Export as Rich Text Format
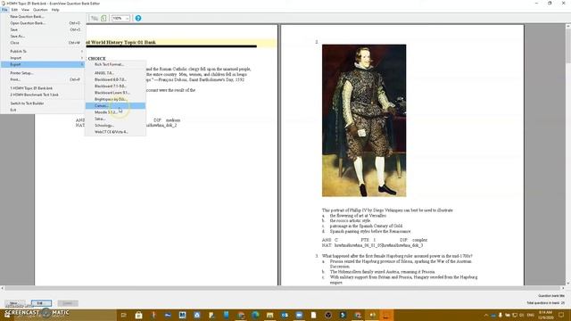The height and width of the screenshot is (321, 571). pyautogui.click(x=115, y=64)
